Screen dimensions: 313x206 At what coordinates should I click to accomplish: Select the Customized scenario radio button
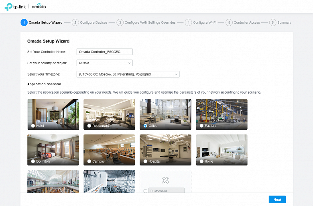click(145, 191)
